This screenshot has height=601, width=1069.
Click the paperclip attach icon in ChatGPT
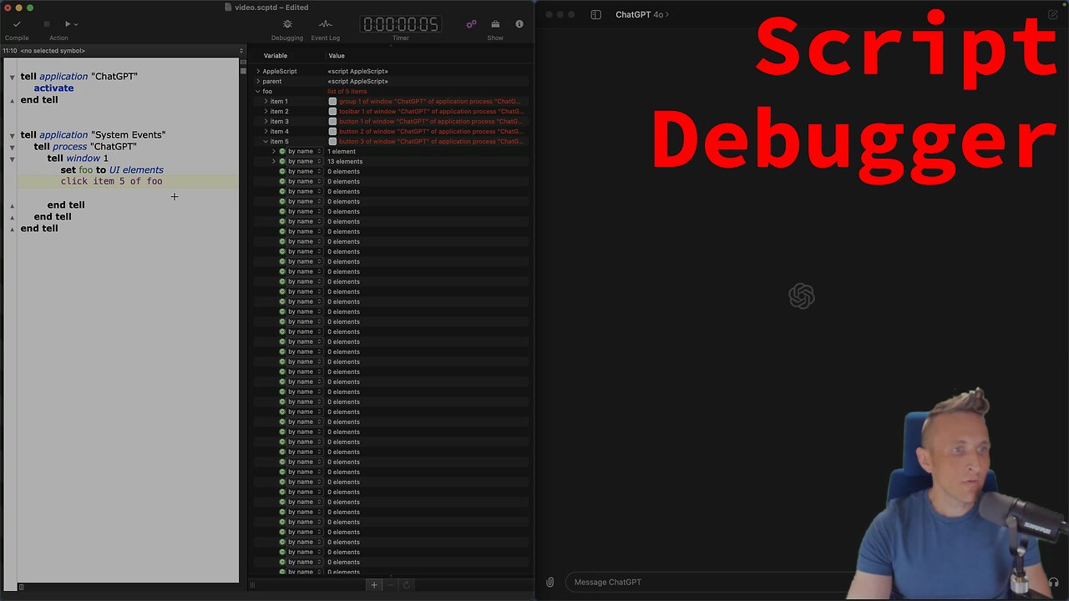coord(550,582)
